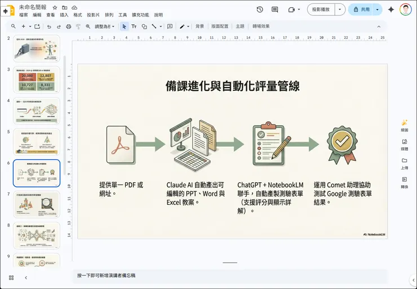Redo the last action
Viewport: 417px width, 289px height.
59,27
